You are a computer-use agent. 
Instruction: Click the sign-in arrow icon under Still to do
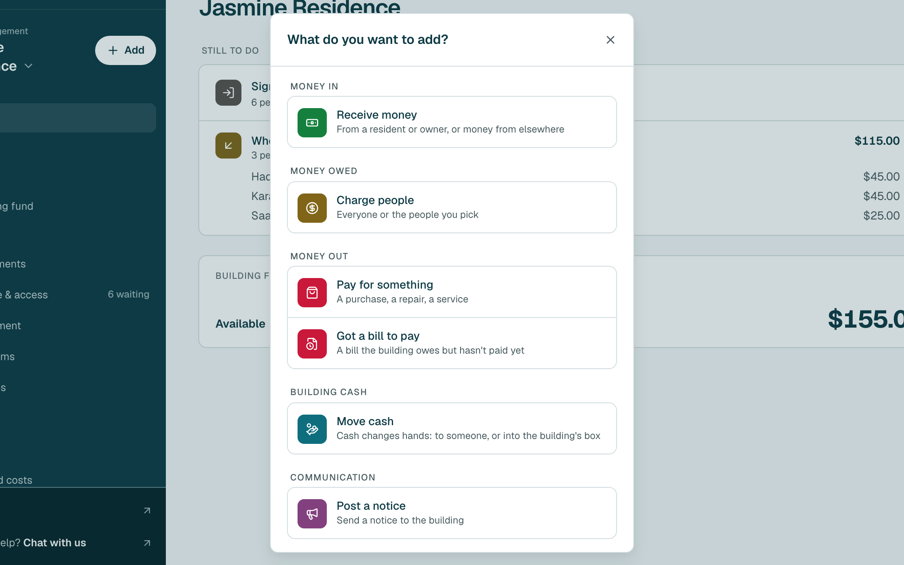[228, 93]
